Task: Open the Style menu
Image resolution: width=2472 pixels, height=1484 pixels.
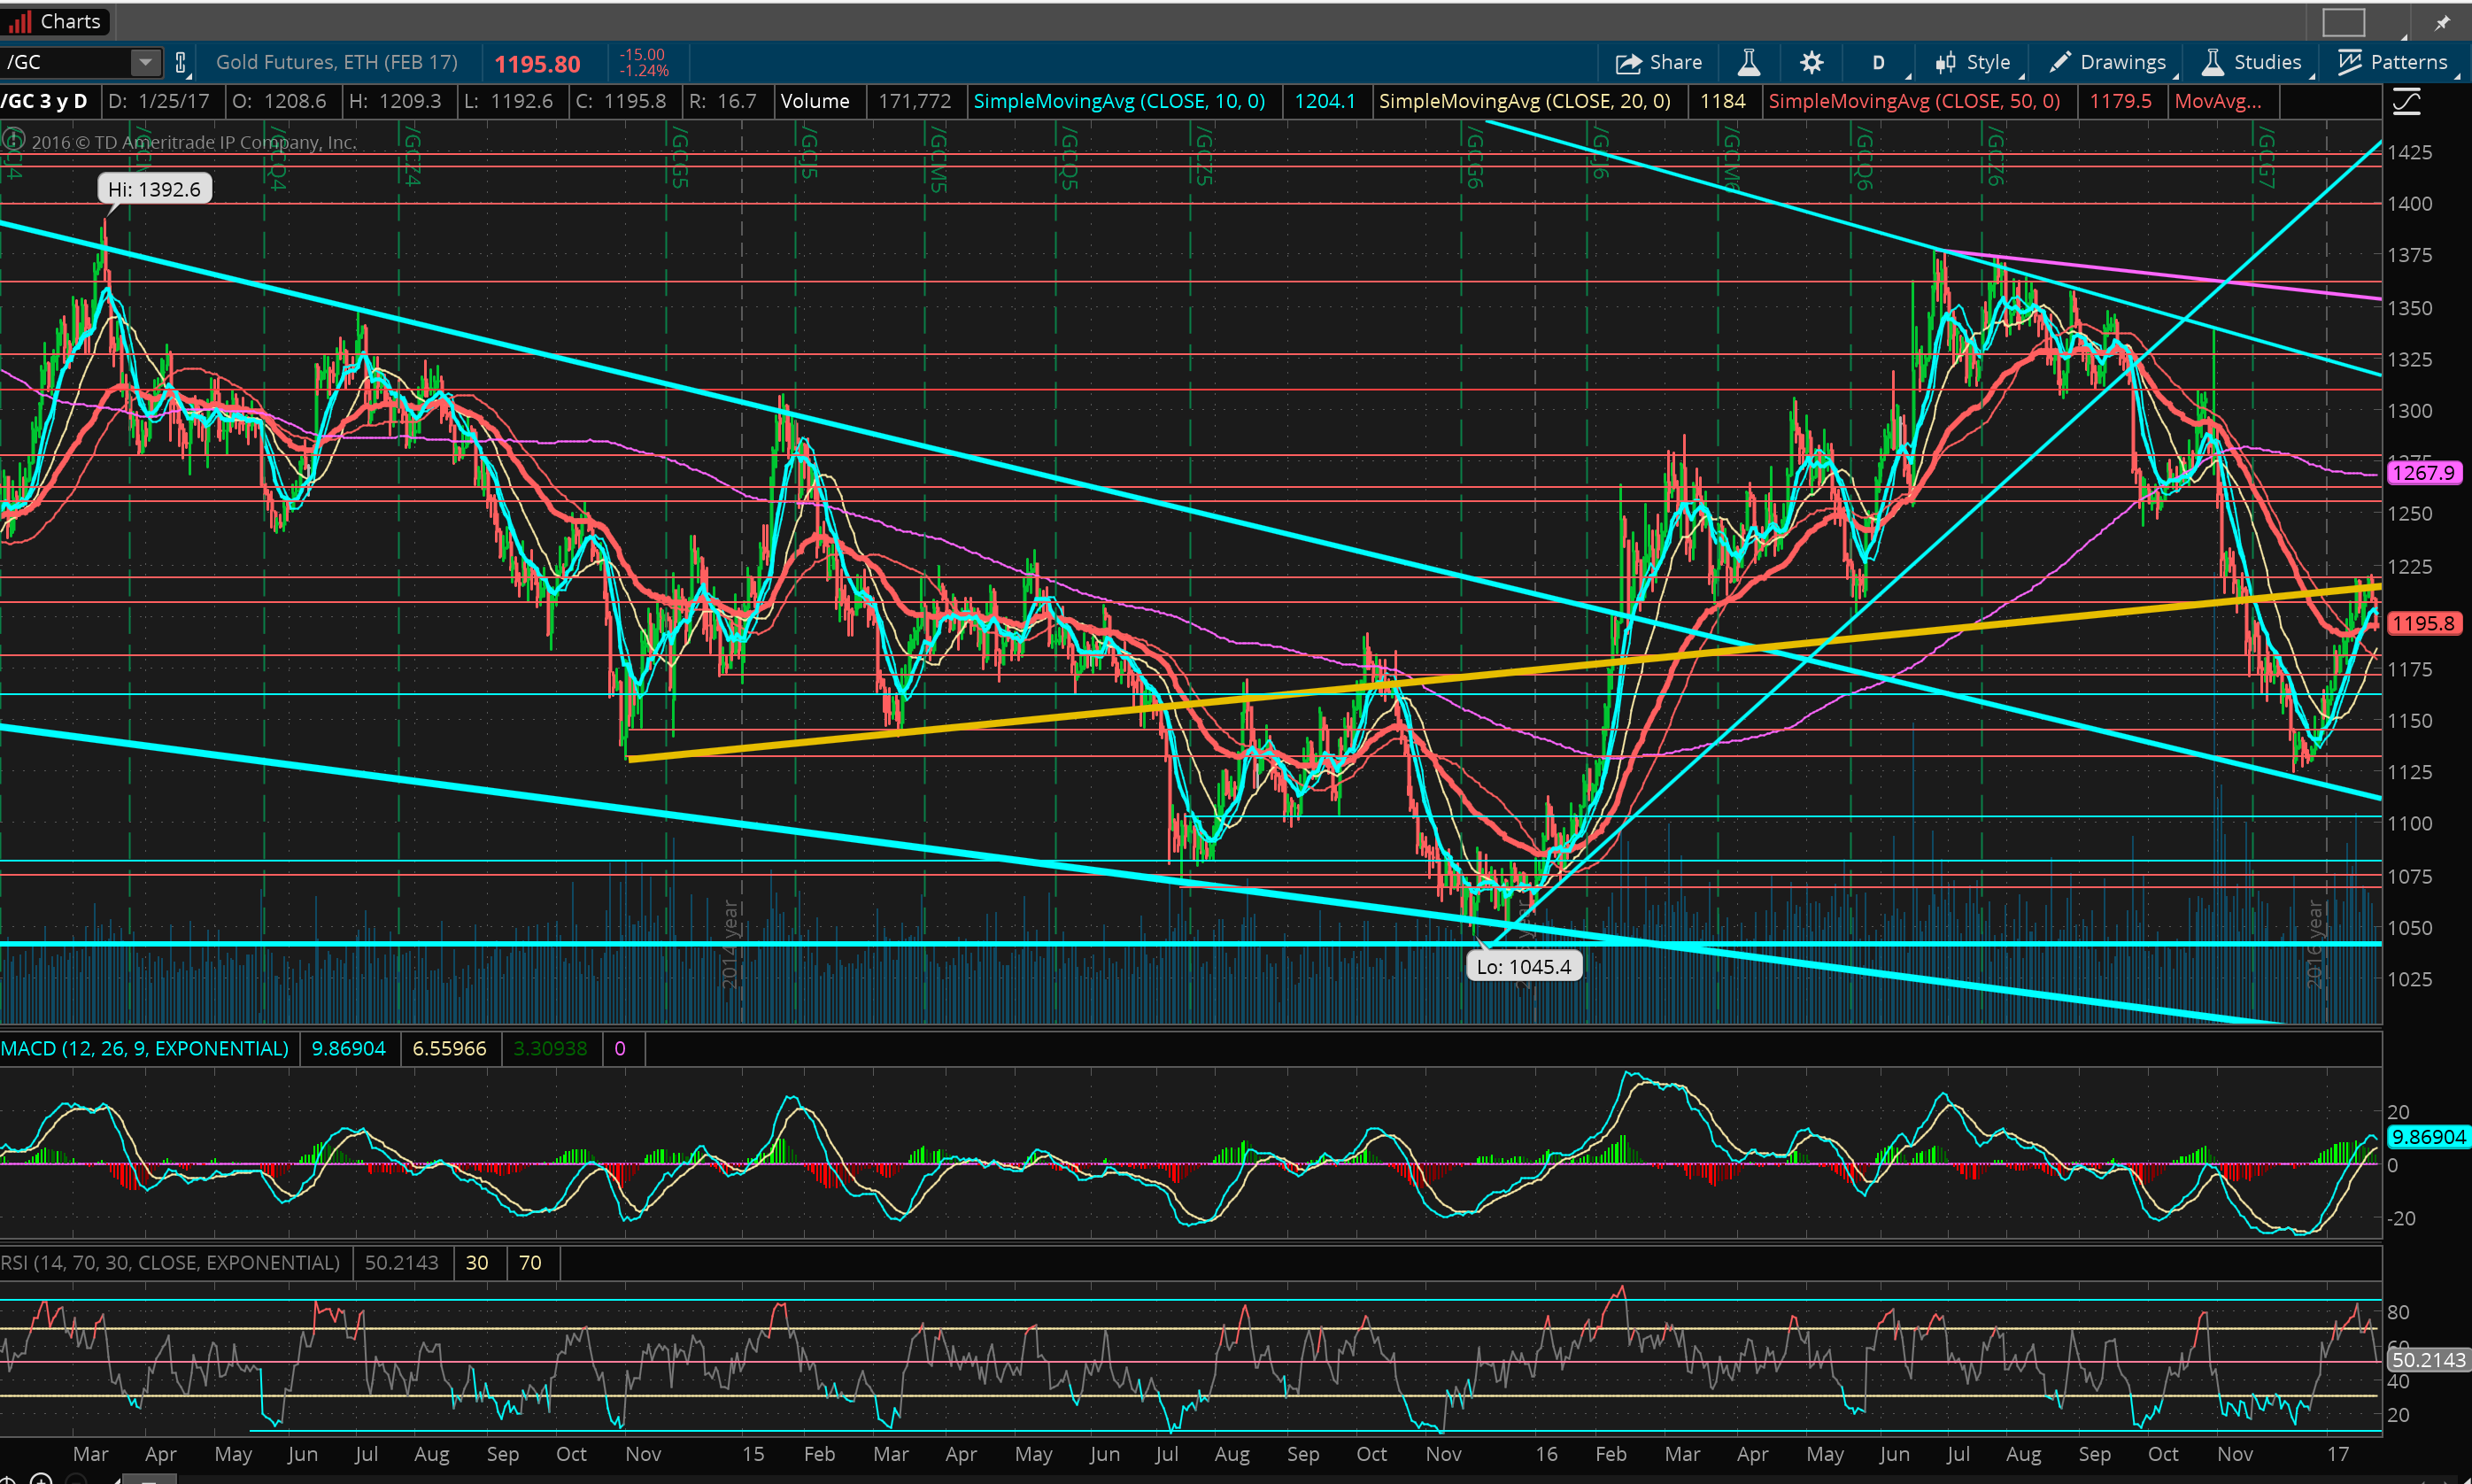Action: click(1974, 62)
